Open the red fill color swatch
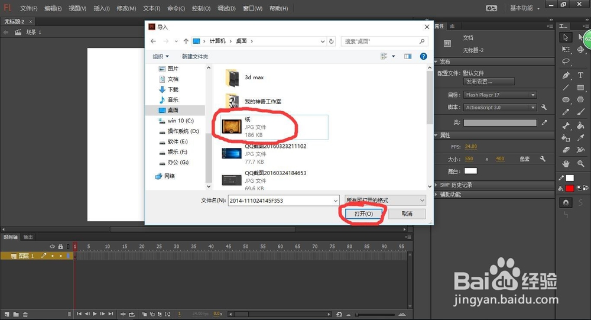The height and width of the screenshot is (320, 591). click(570, 188)
